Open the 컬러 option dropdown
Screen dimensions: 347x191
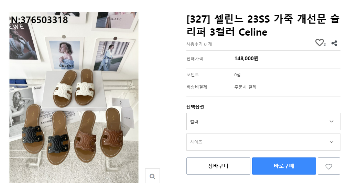pos(263,122)
